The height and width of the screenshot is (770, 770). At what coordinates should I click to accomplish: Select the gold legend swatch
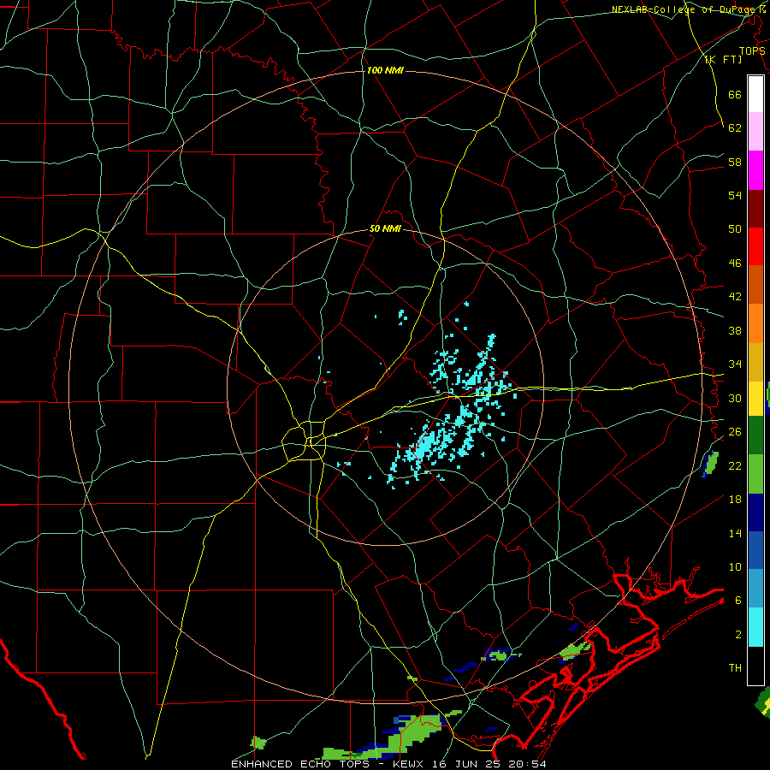pyautogui.click(x=755, y=363)
